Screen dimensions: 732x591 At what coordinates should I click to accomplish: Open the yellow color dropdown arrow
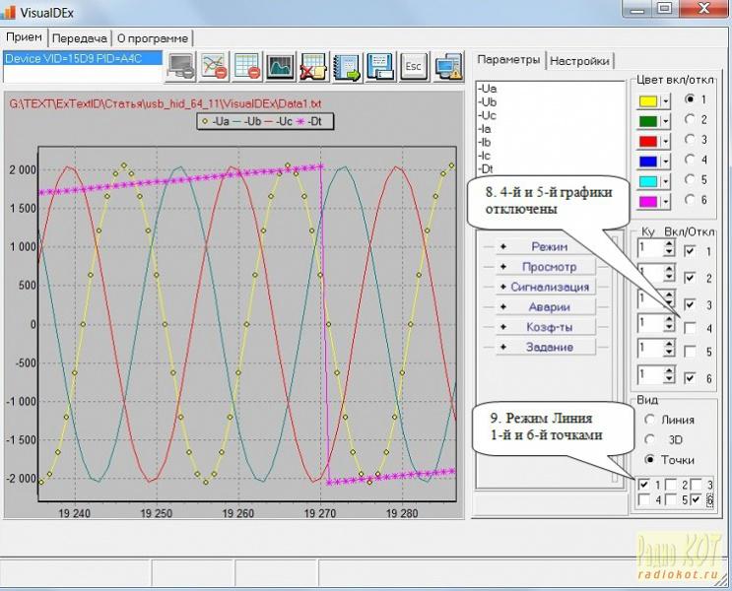665,100
